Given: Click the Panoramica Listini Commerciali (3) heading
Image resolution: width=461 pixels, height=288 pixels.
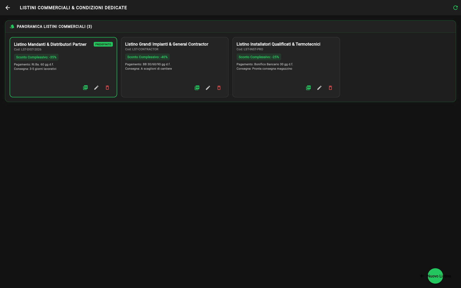Looking at the screenshot, I should tap(54, 26).
